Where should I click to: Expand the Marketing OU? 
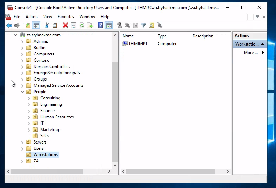tap(29, 130)
